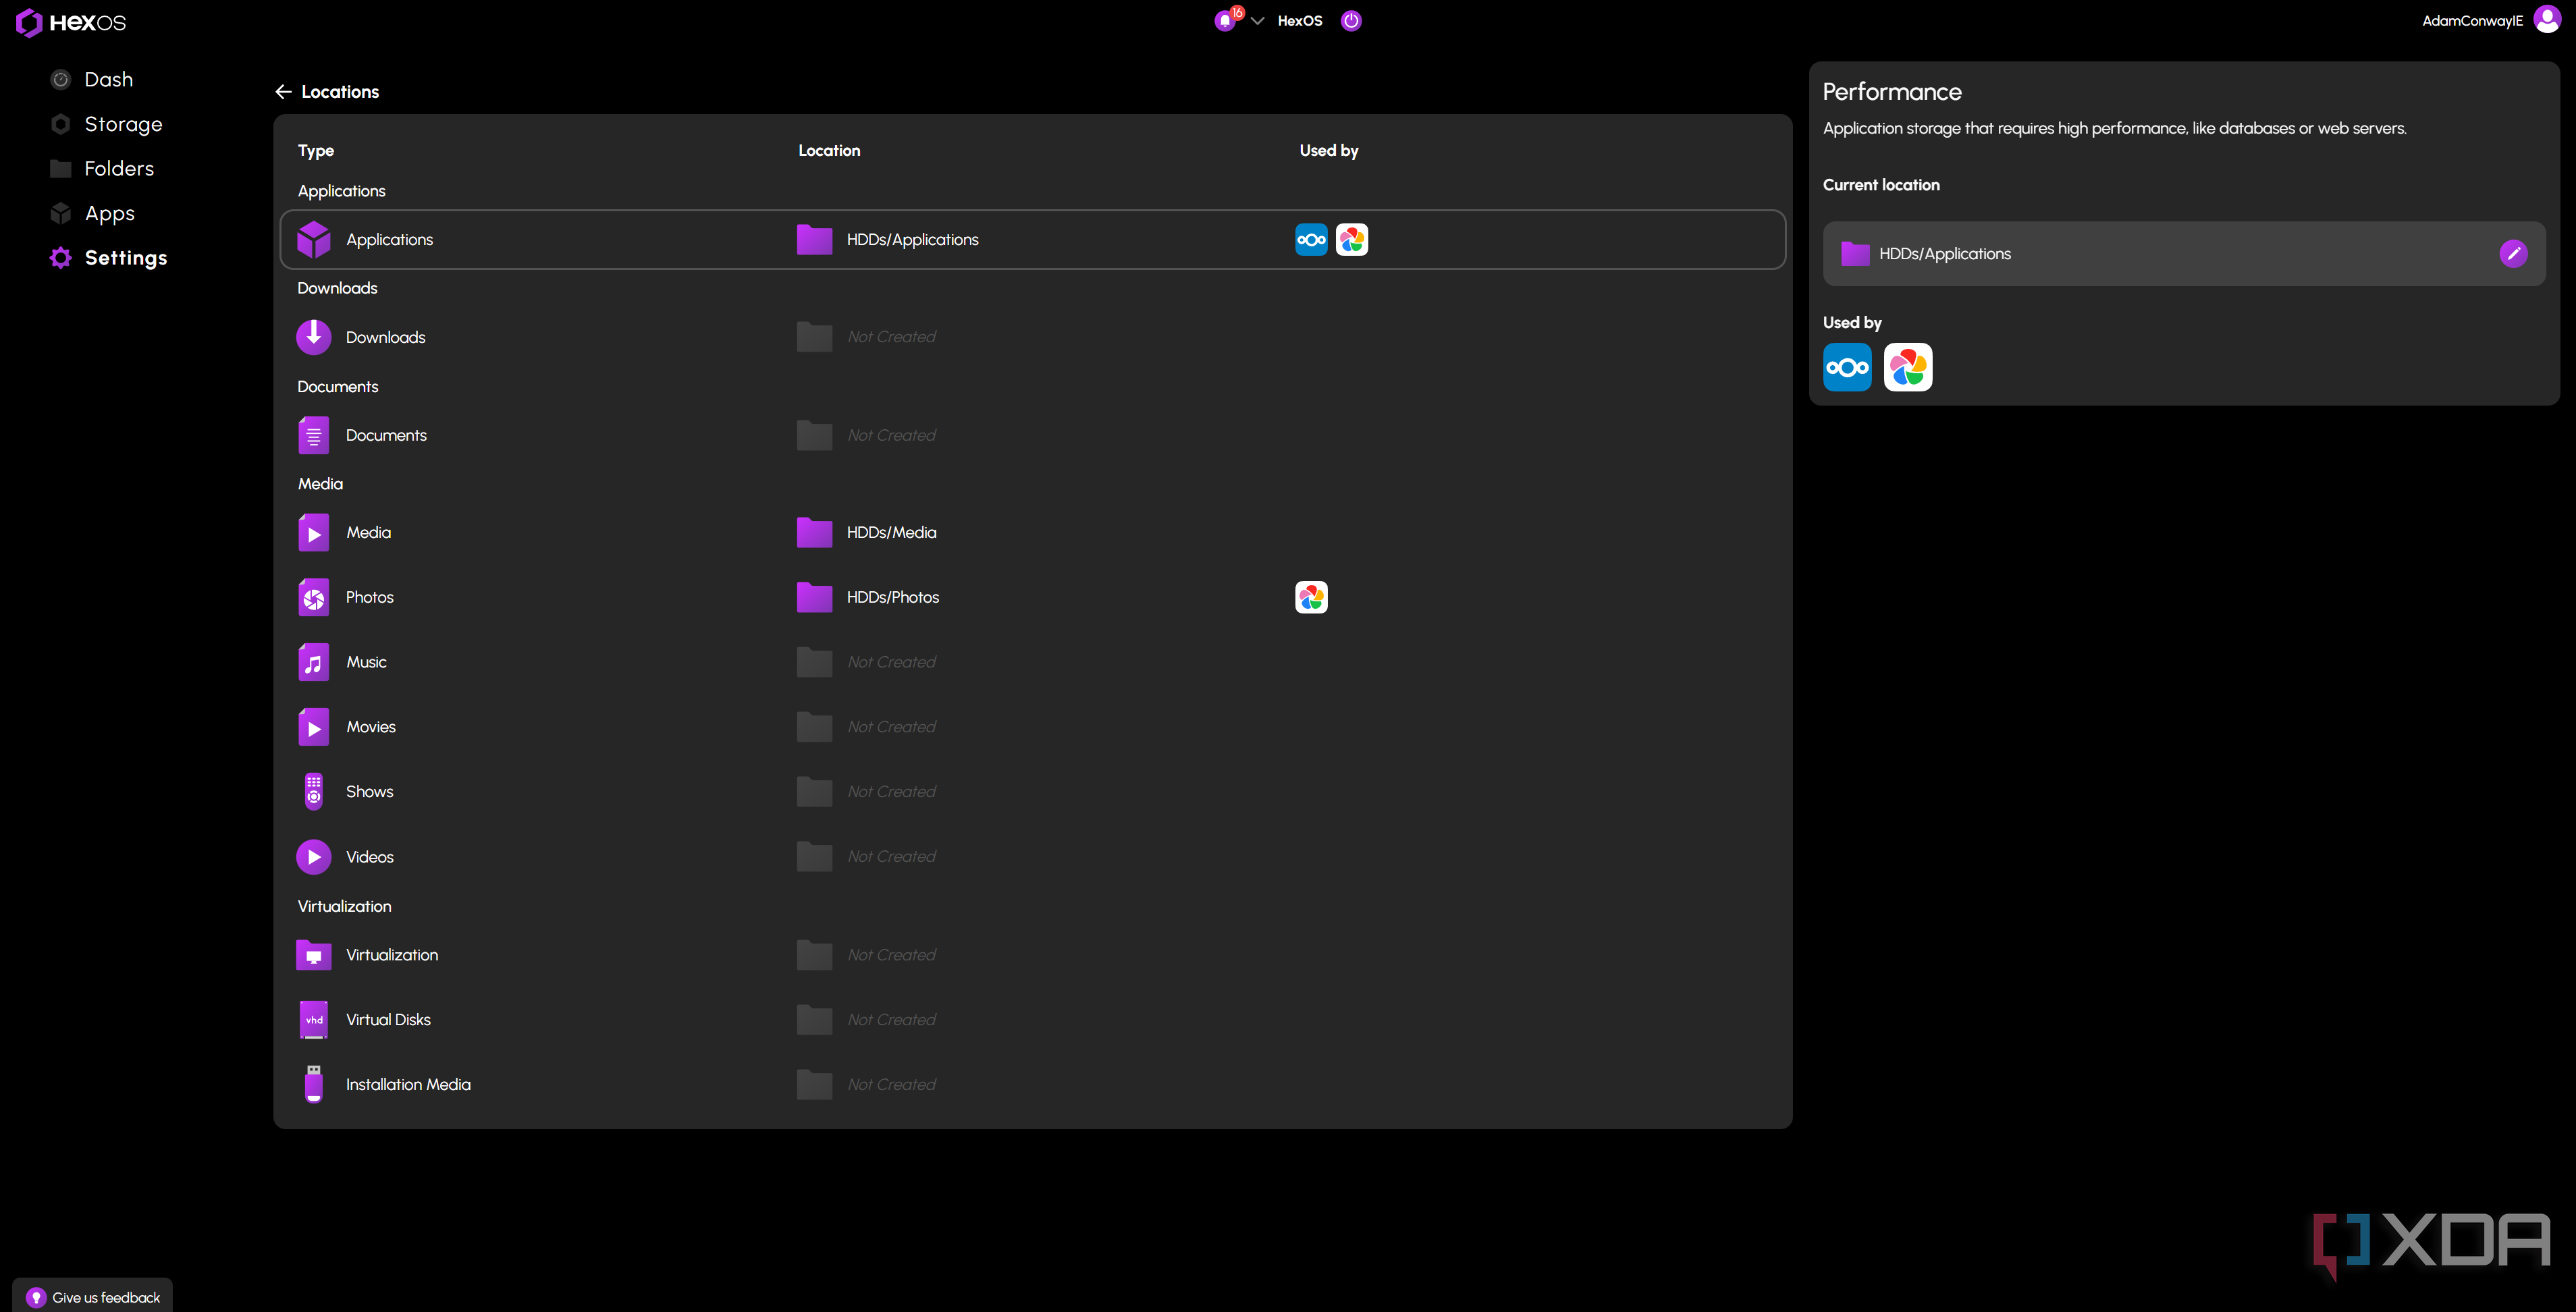The height and width of the screenshot is (1312, 2576).
Task: Select the Virtualization location row
Action: 1032,955
